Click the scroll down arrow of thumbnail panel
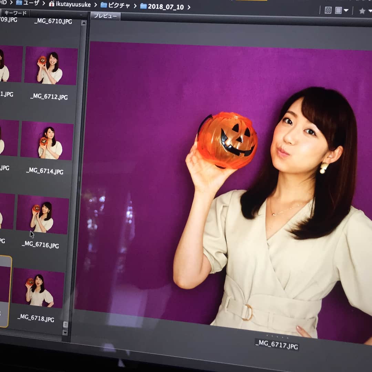Image resolution: width=372 pixels, height=372 pixels. click(65, 332)
